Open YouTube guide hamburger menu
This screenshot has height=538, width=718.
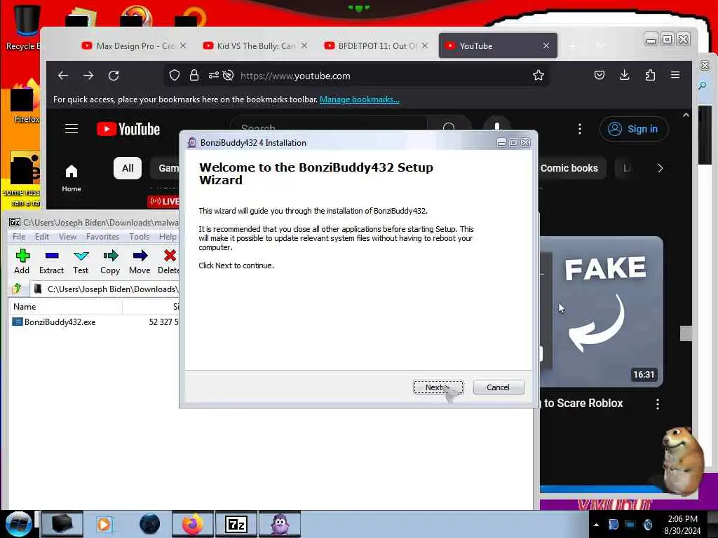[72, 129]
